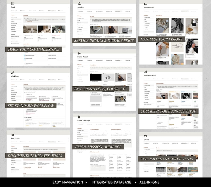Click the arrows icon above Workflow title
This screenshot has height=187, width=211.
[x=12, y=73]
